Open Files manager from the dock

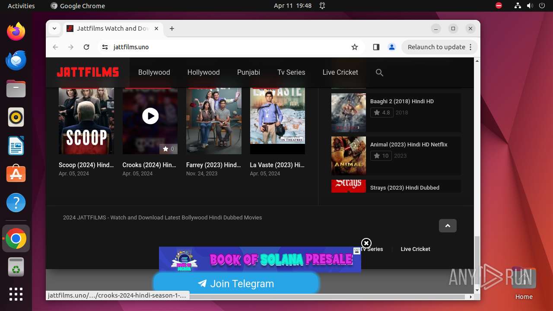click(x=16, y=89)
